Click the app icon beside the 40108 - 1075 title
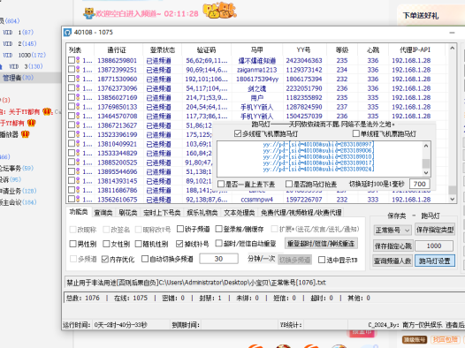Image resolution: width=465 pixels, height=348 pixels. tap(67, 33)
